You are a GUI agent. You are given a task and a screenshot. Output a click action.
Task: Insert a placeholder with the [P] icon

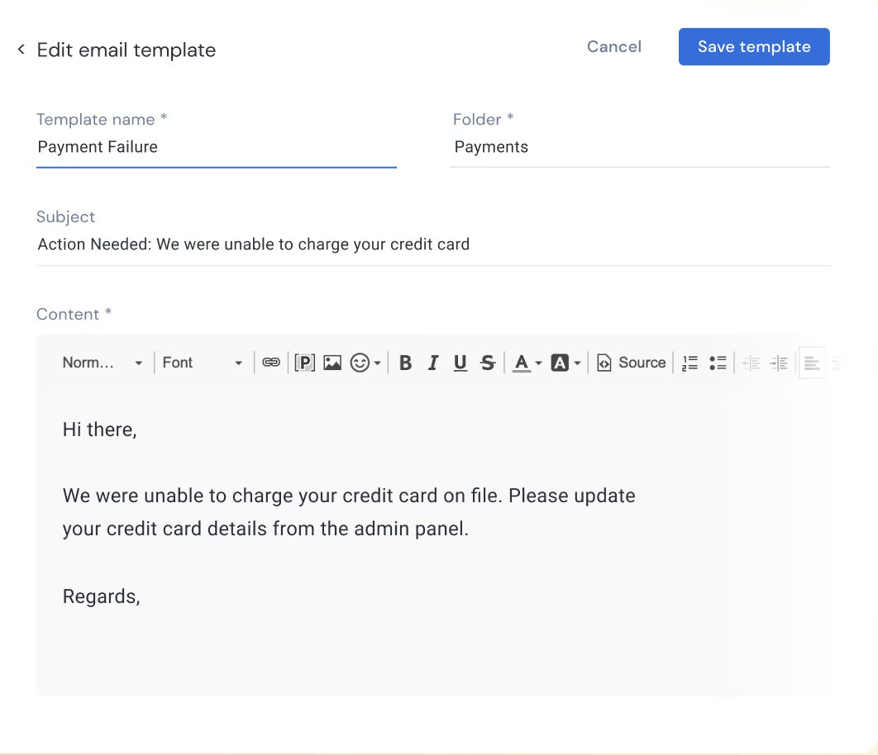pyautogui.click(x=305, y=362)
